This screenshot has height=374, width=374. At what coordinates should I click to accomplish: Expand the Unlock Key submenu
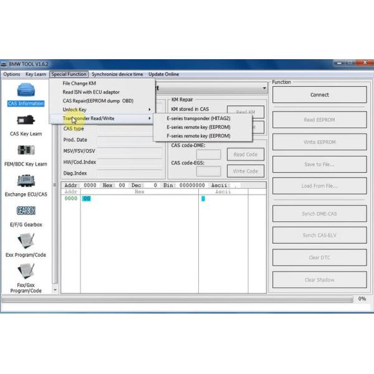[x=106, y=110]
